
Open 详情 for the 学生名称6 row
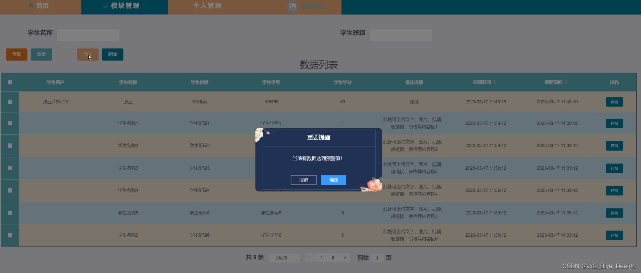coord(614,235)
